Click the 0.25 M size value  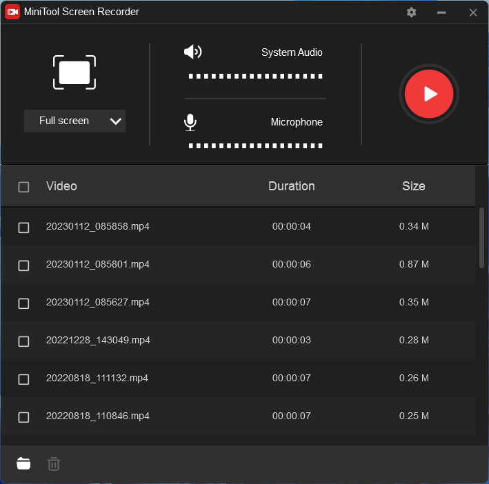tap(414, 416)
